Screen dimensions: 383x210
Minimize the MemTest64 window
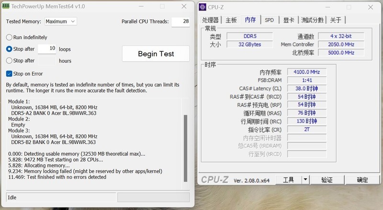click(x=141, y=6)
